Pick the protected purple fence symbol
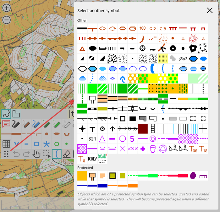220x212 pixels. (x=203, y=176)
